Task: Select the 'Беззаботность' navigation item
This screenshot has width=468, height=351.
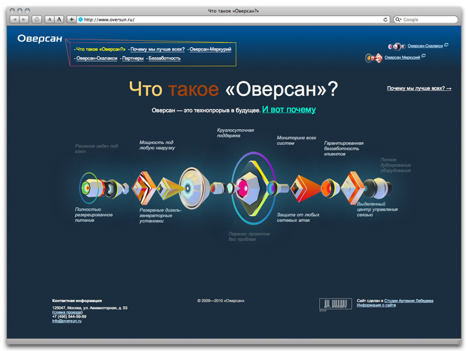Action: 164,58
